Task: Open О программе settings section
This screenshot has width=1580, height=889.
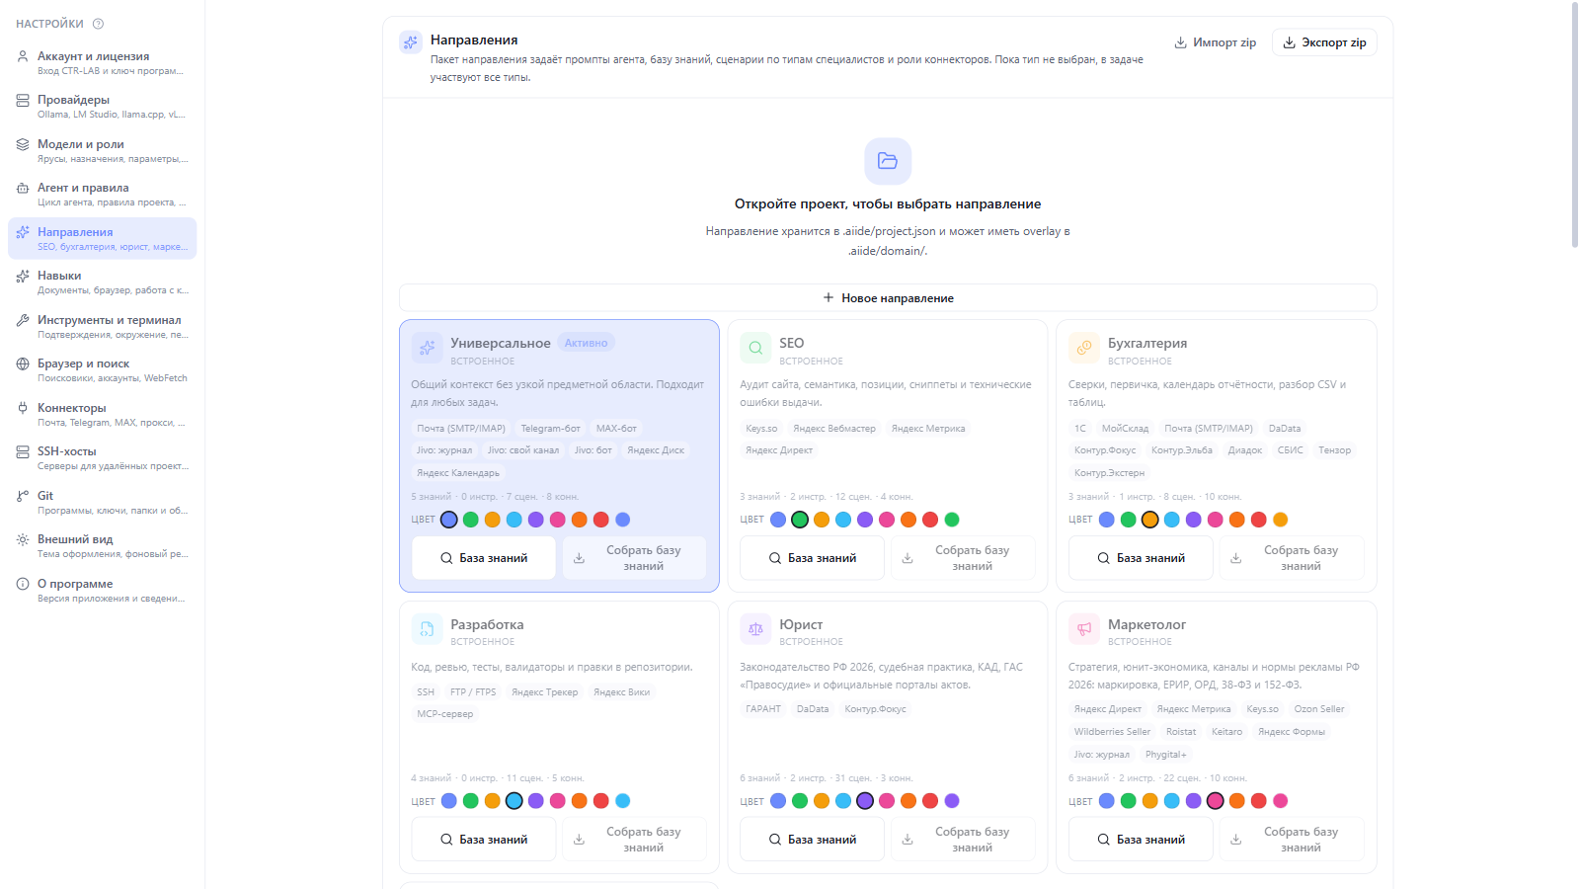Action: 103,590
